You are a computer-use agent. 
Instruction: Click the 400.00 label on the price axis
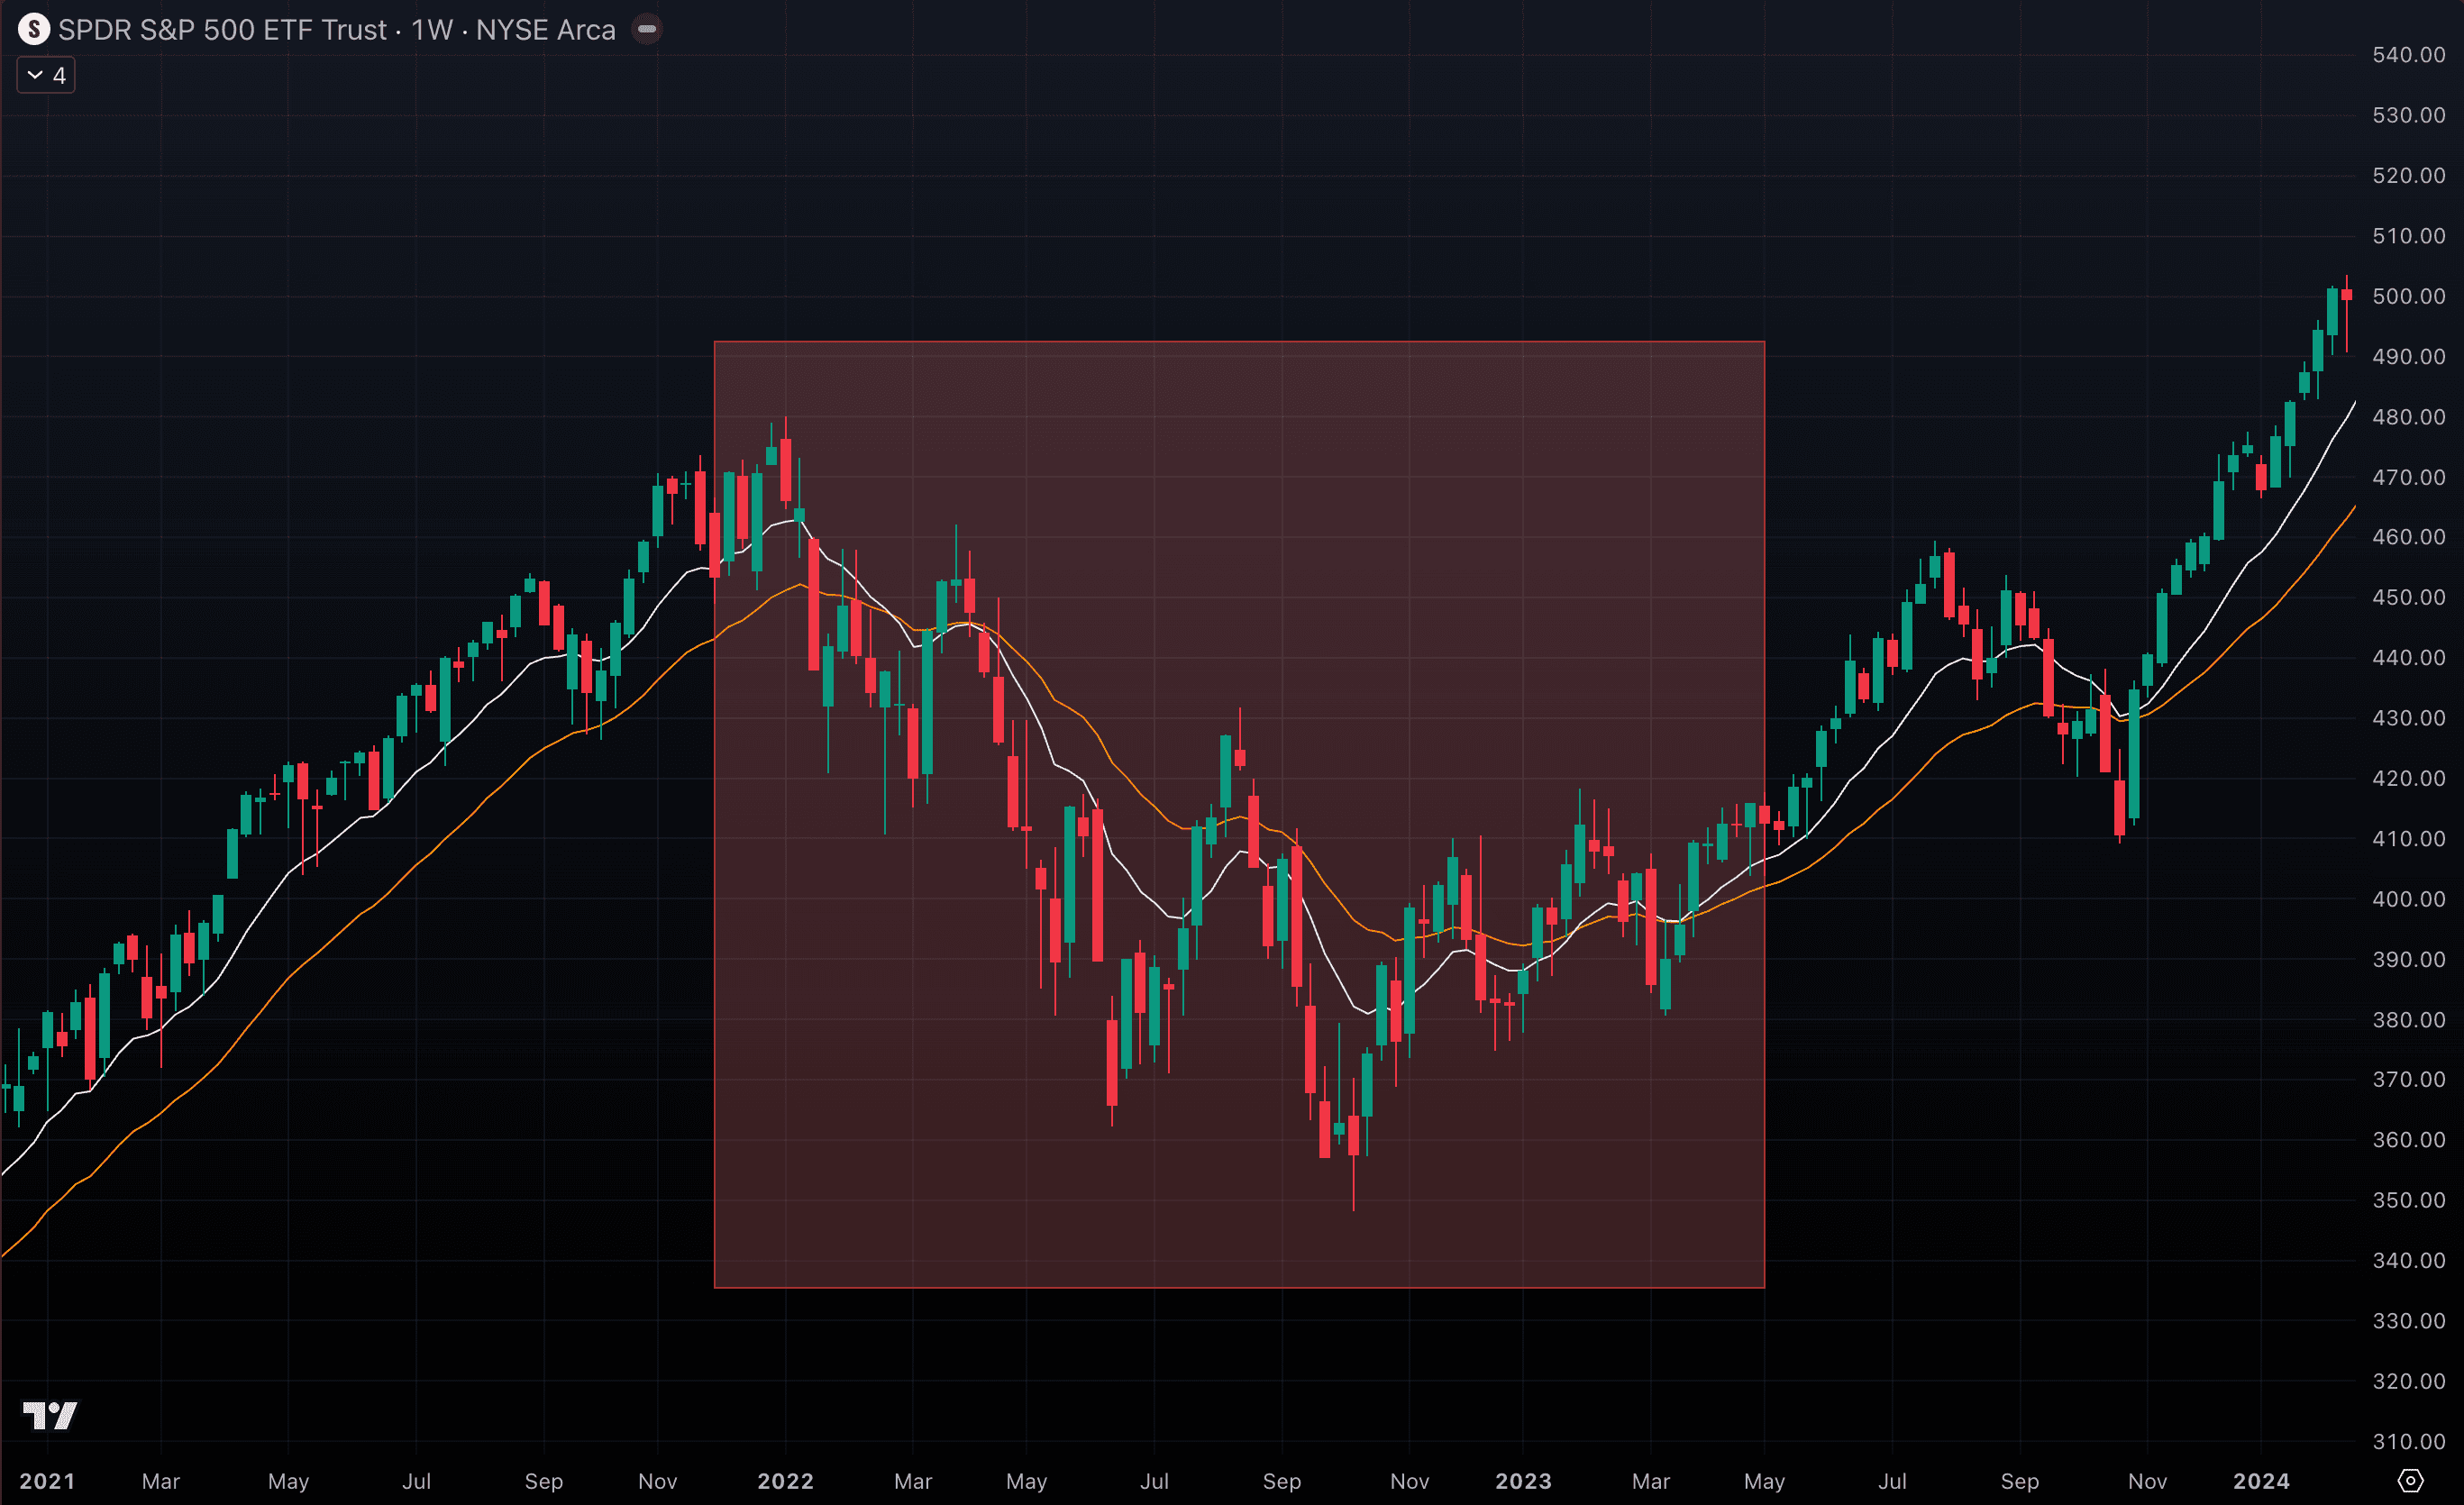[x=2408, y=899]
